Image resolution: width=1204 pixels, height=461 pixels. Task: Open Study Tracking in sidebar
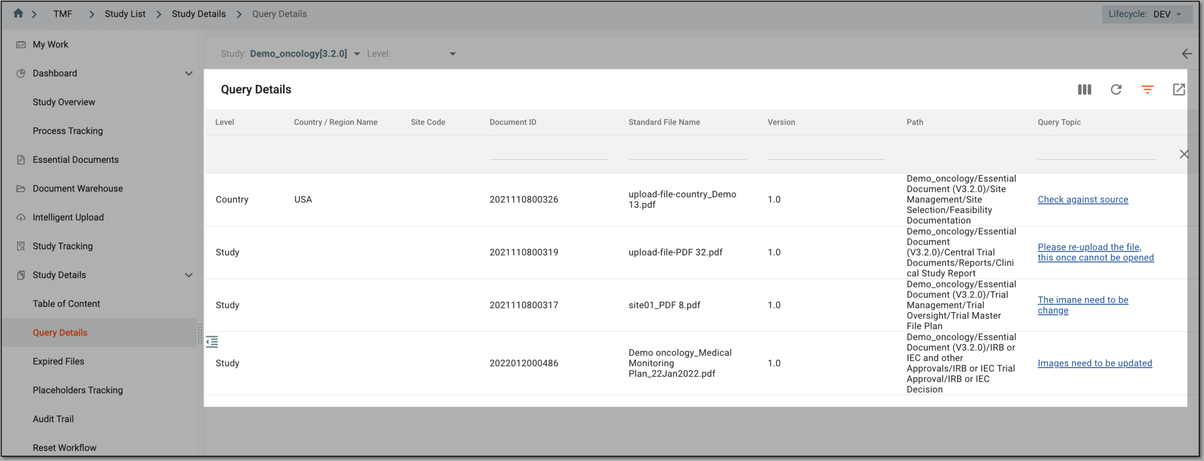tap(63, 246)
